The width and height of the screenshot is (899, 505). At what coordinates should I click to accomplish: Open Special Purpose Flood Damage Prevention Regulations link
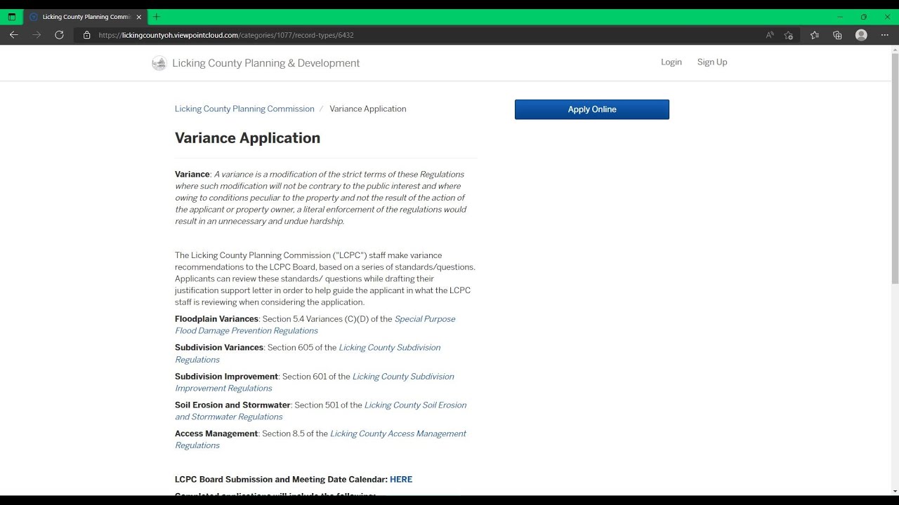point(315,325)
